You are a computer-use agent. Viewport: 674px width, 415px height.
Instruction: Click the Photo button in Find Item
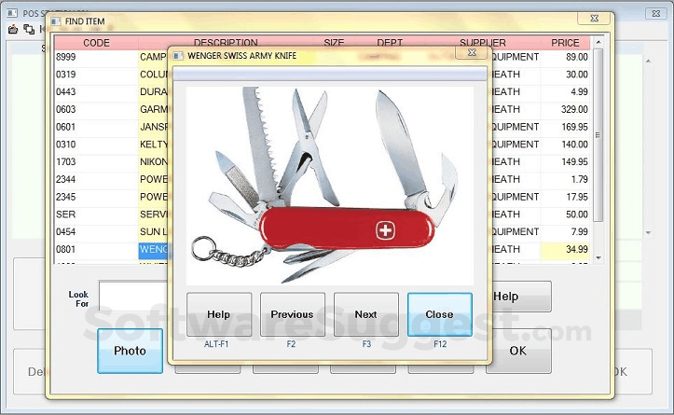click(x=130, y=351)
